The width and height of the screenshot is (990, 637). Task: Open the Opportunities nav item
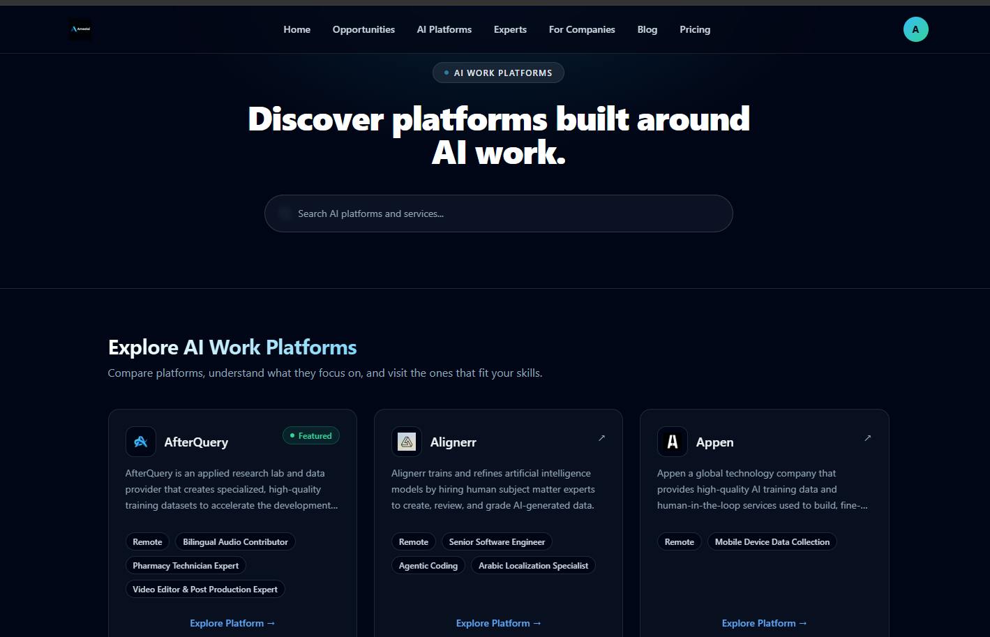363,29
